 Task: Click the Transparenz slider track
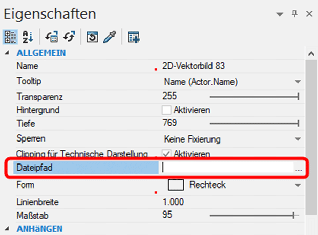[255, 97]
